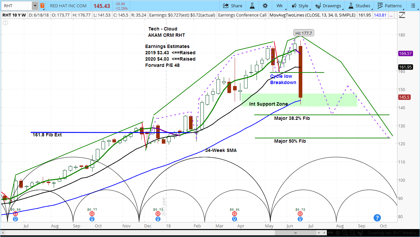Expand the RHT symbol dropdown arrow

[35, 6]
